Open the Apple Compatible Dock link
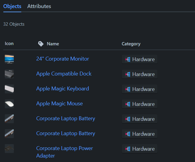This screenshot has height=162, width=195. point(64,74)
